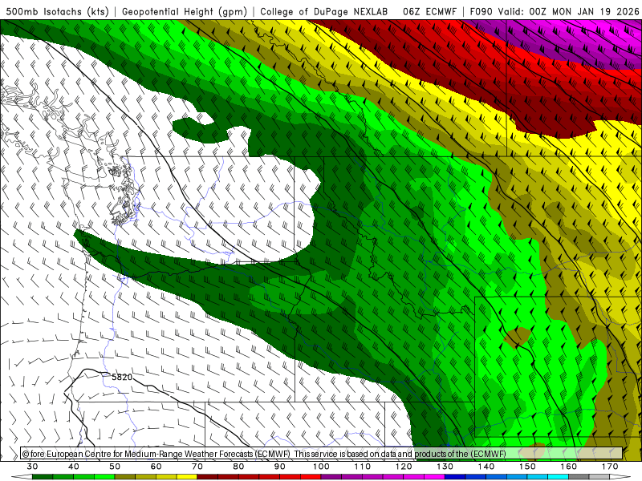This screenshot has height=481, width=642.
Task: Click the 'College of DuPage NEXLAB' label
Action: [x=324, y=11]
